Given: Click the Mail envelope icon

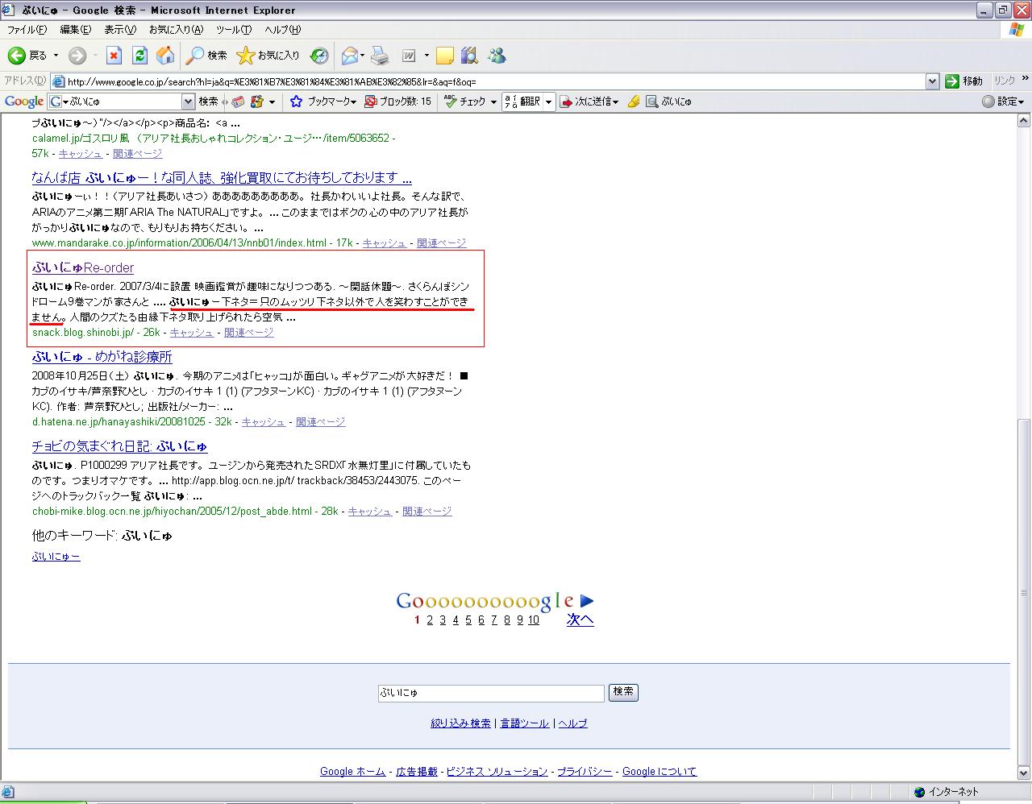Looking at the screenshot, I should [349, 56].
